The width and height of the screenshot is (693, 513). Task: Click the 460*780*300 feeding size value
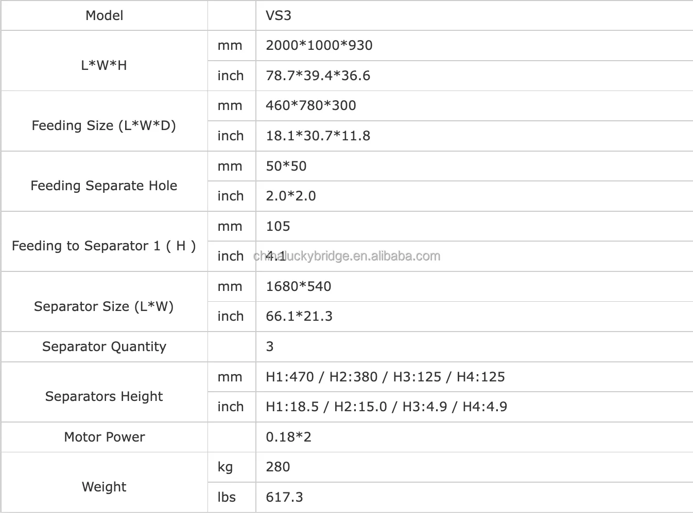310,105
